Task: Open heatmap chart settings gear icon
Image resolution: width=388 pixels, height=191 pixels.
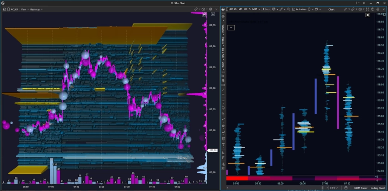Action: pos(211,9)
